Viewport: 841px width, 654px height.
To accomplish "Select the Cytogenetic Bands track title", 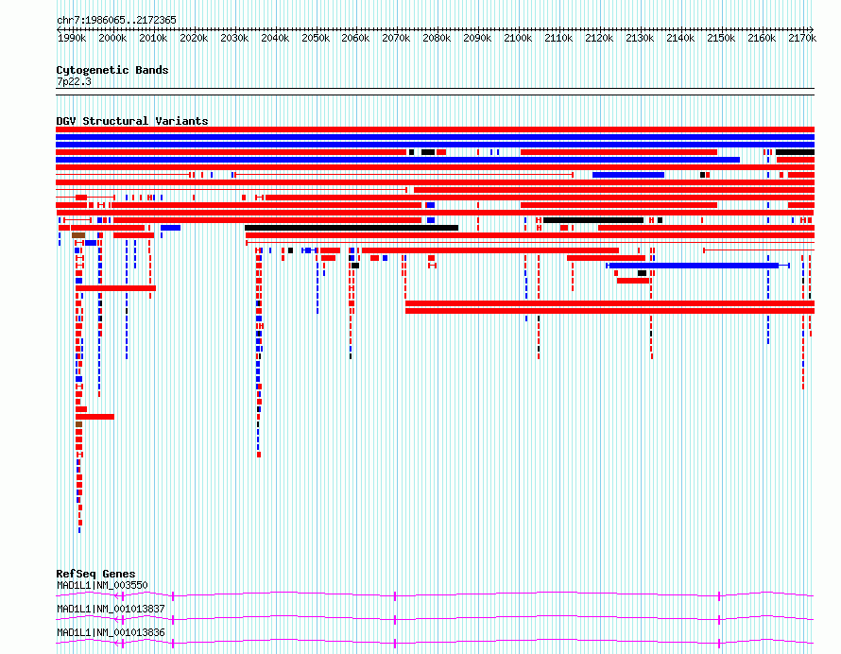I will click(112, 70).
